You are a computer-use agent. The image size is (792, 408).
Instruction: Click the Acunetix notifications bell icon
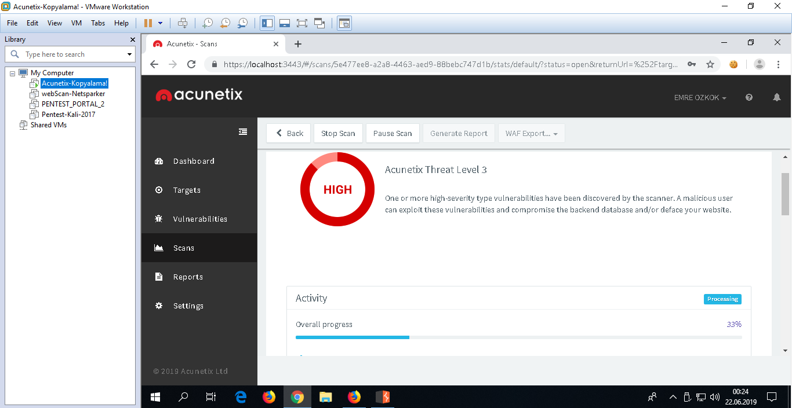(x=776, y=98)
